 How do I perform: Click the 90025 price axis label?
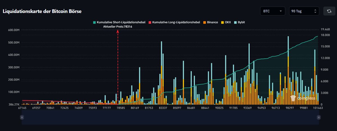pos(219,108)
